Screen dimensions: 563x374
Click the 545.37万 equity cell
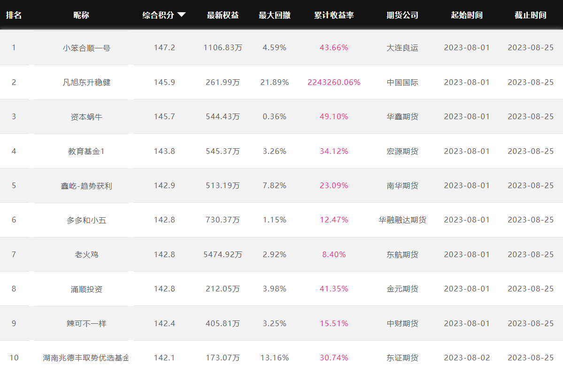point(223,151)
